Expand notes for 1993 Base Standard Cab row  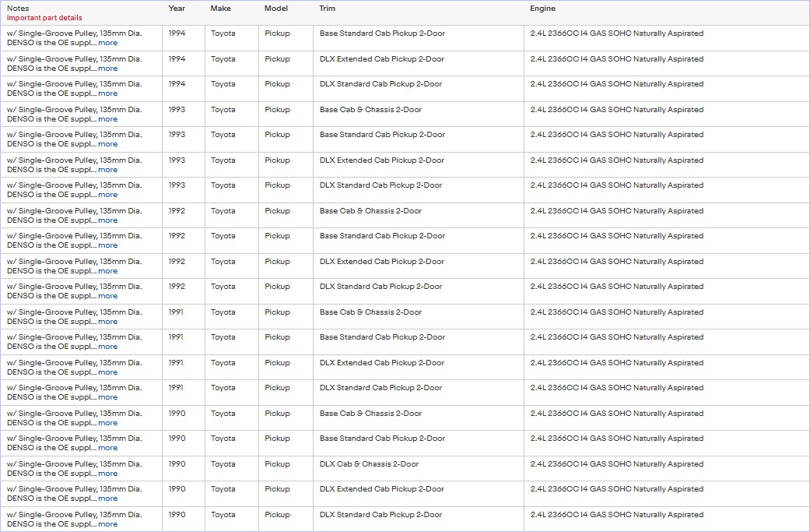pos(108,144)
